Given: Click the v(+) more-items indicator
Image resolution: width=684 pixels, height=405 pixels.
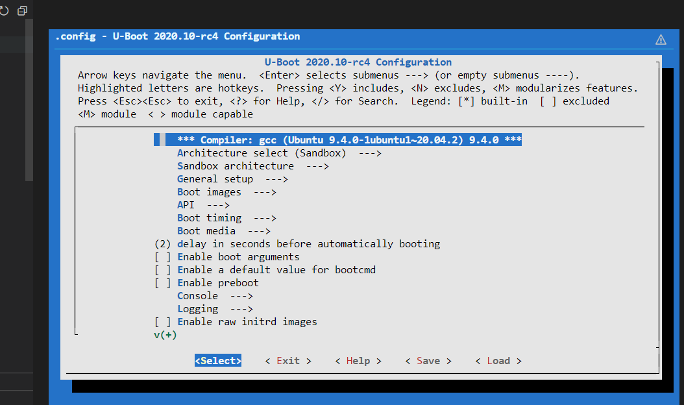Looking at the screenshot, I should (165, 335).
